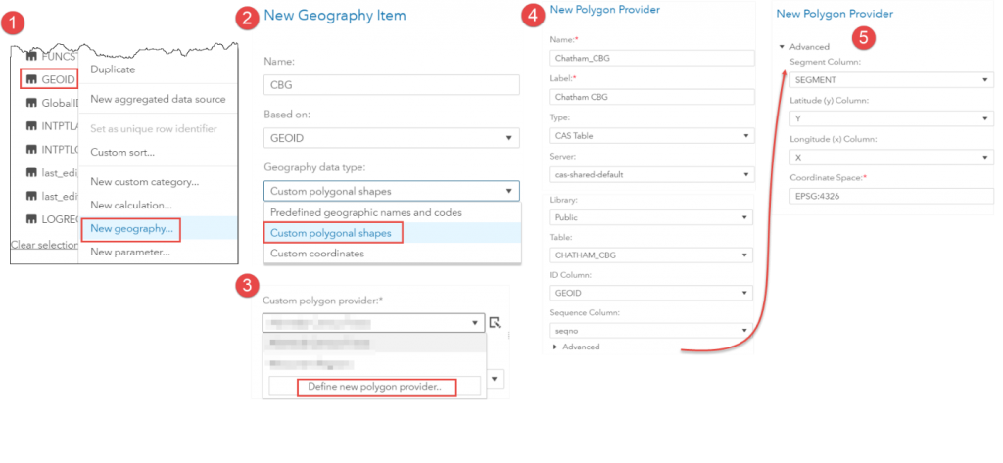1003x463 pixels.
Task: Open the ID Column dropdown GEOID
Action: 651,293
